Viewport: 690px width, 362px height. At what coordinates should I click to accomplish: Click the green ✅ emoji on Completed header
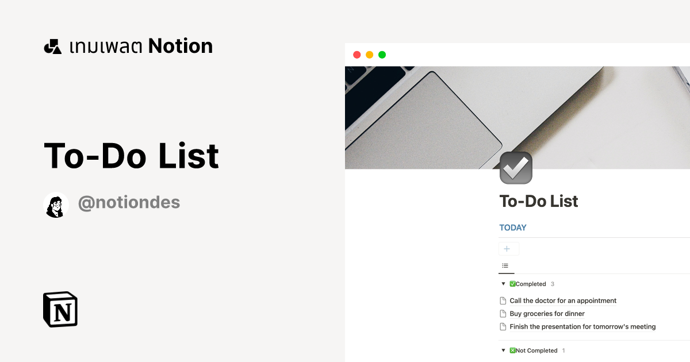click(x=512, y=283)
